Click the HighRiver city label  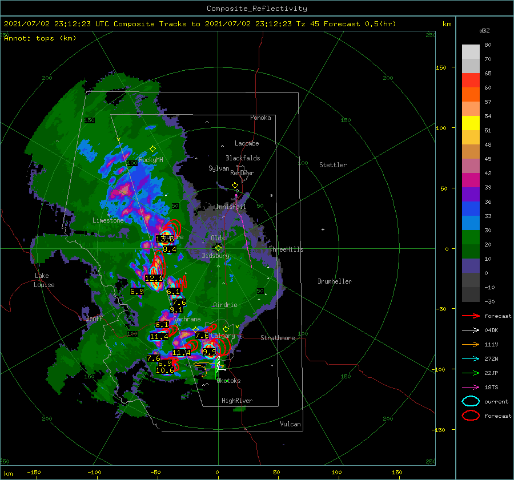point(237,401)
